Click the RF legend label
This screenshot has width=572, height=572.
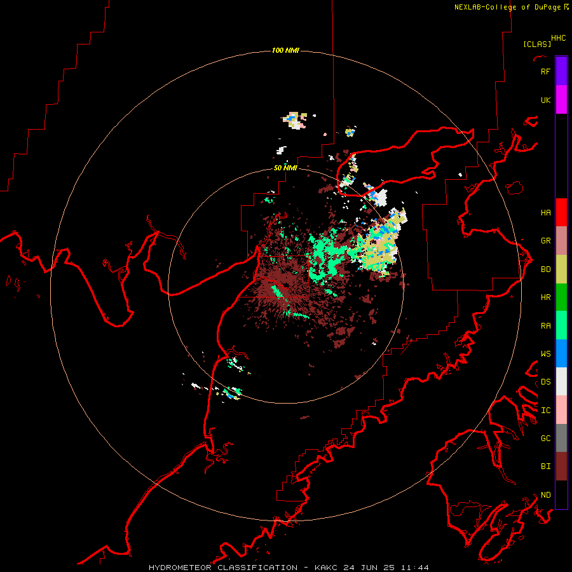(545, 71)
